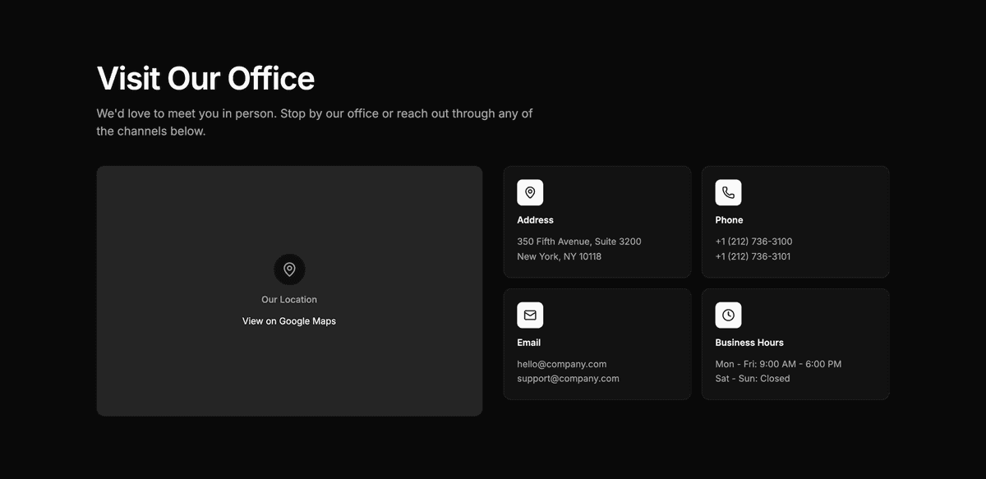986x479 pixels.
Task: Click the Email envelope icon
Action: 530,315
